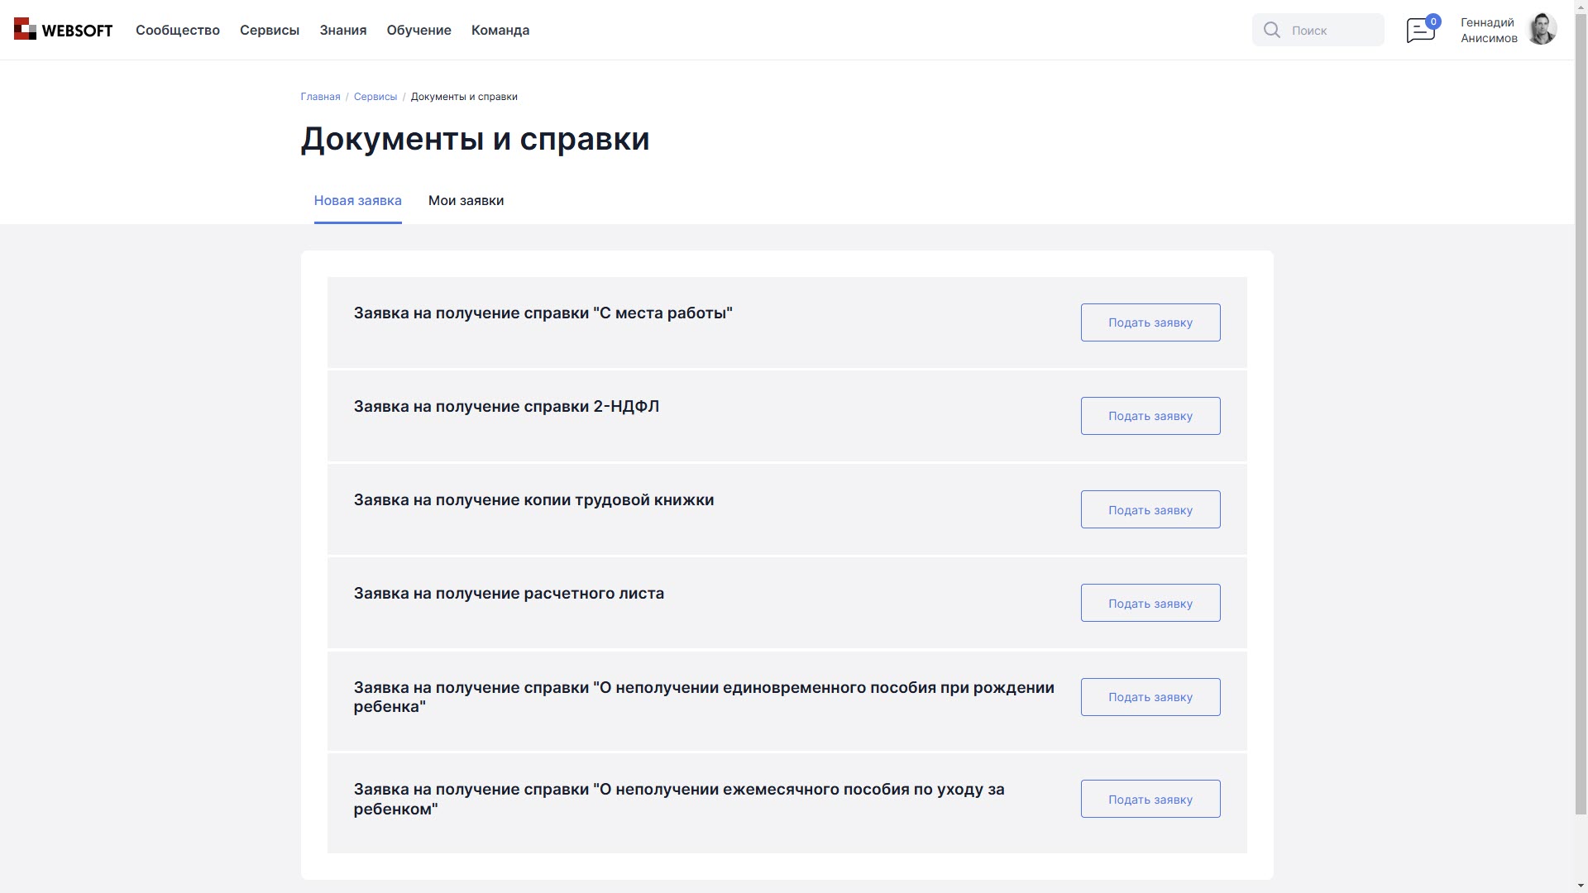Submit request for единовременное пособие при рождении ребенка
The height and width of the screenshot is (893, 1588).
pyautogui.click(x=1150, y=697)
